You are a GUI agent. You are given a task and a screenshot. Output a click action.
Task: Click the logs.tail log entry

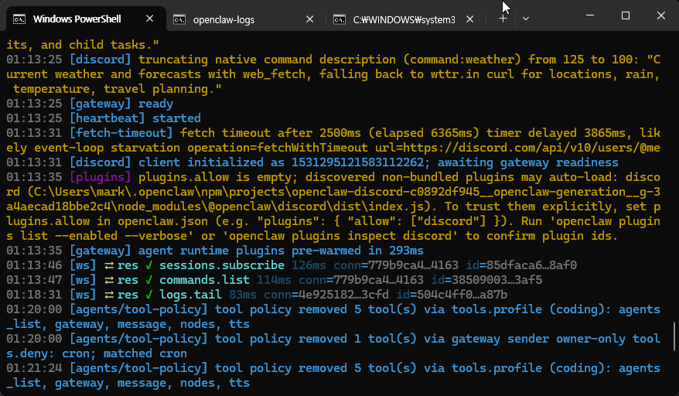click(x=257, y=295)
